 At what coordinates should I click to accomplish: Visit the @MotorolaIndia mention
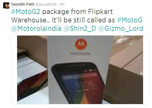(36, 28)
